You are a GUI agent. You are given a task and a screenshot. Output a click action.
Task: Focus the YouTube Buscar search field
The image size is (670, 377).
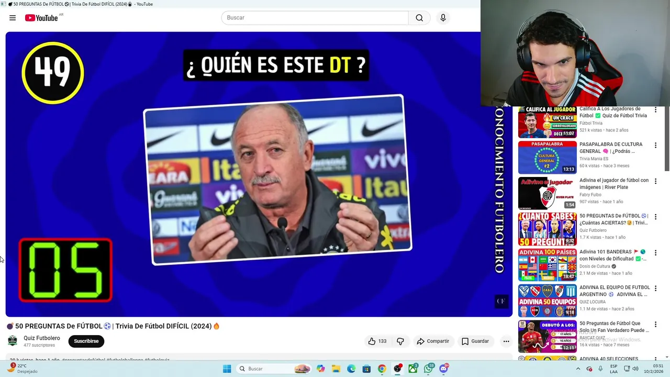tap(315, 18)
